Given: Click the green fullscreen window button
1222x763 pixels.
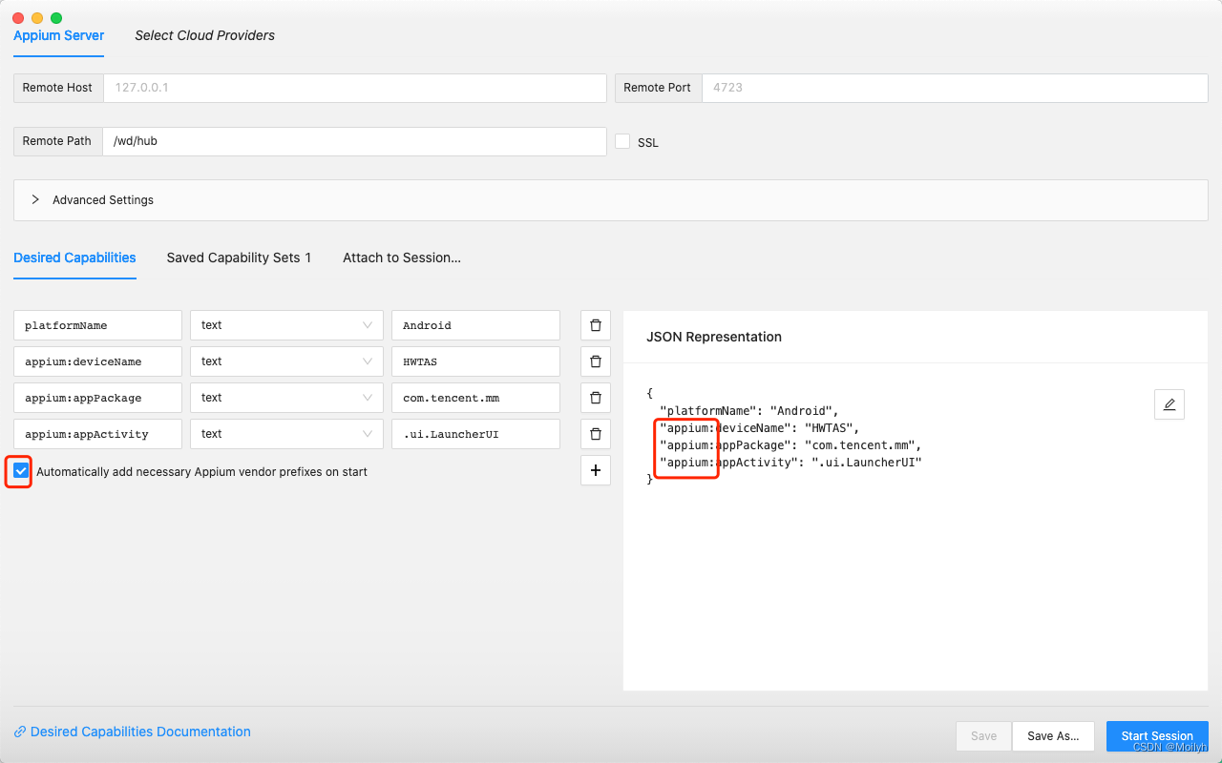Looking at the screenshot, I should tap(56, 18).
